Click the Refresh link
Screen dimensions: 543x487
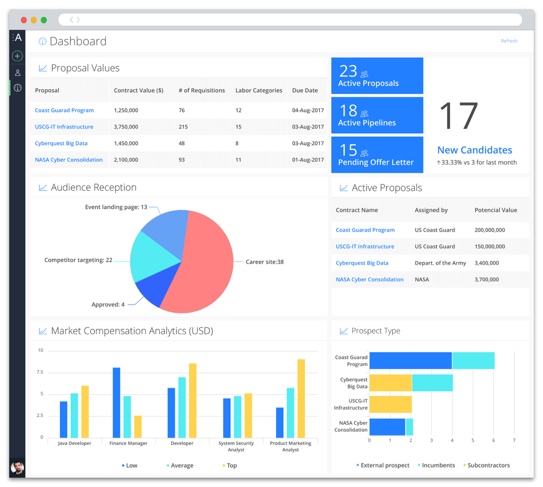pos(509,41)
